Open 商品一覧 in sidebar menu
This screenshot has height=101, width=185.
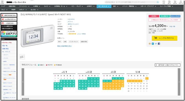[5, 46]
